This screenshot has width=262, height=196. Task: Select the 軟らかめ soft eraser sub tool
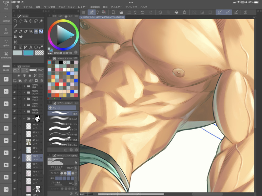(63, 118)
